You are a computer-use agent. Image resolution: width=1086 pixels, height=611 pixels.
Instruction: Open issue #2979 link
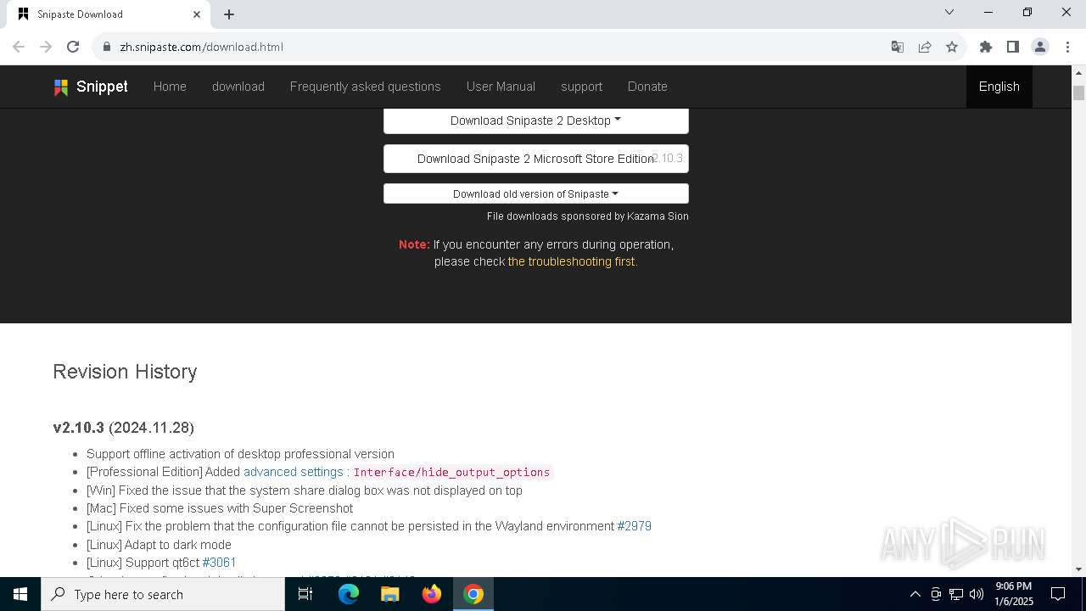(x=635, y=526)
